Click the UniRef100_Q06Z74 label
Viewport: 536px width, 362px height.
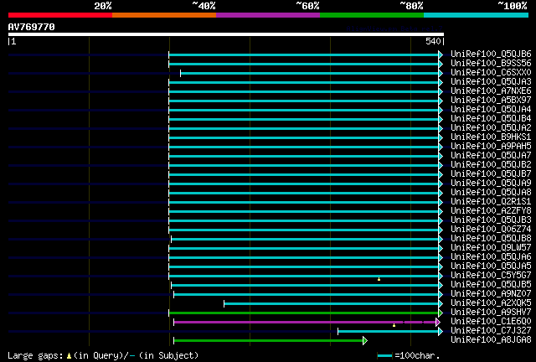[x=491, y=230]
